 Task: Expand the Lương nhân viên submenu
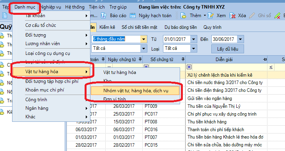point(51,44)
